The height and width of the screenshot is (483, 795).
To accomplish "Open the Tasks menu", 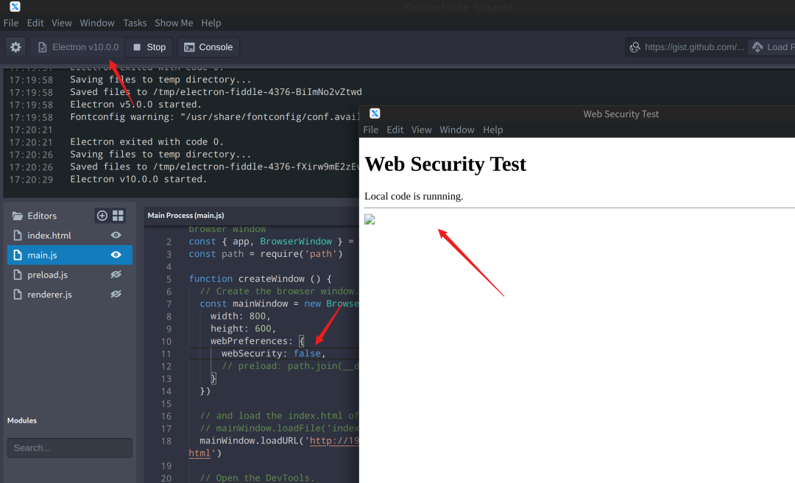I will (x=135, y=23).
